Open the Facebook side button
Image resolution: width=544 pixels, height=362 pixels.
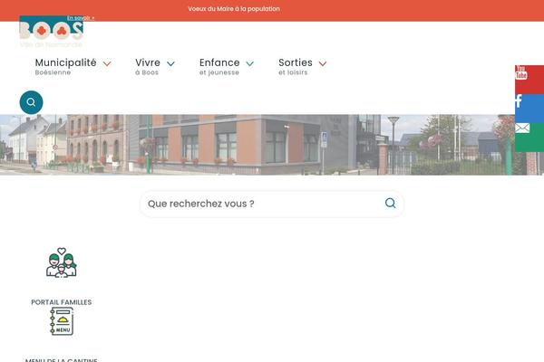pos(529,109)
